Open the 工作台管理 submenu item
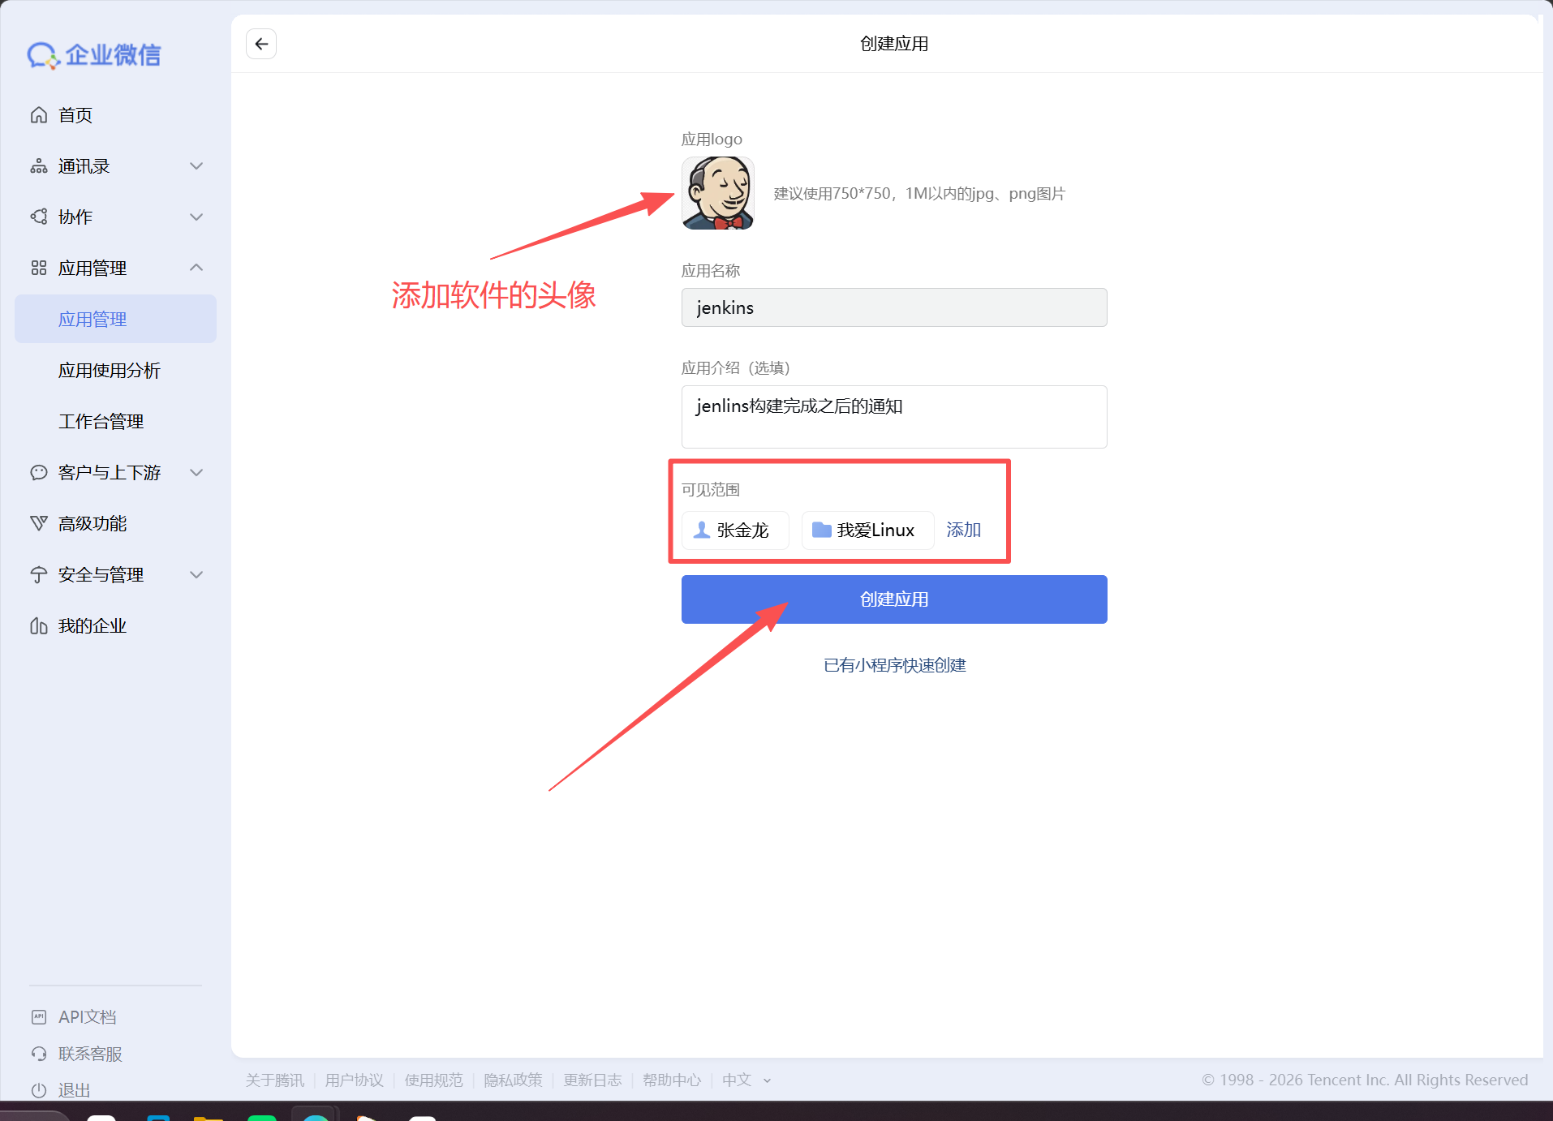This screenshot has height=1121, width=1553. coord(101,422)
